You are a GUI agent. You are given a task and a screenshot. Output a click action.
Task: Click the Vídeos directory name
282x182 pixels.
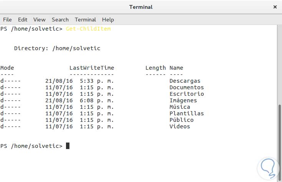click(x=180, y=126)
